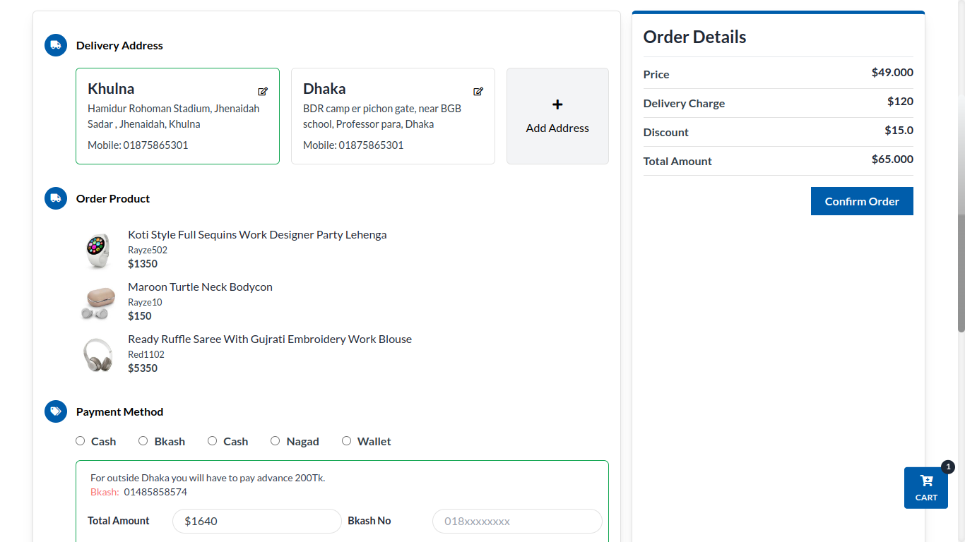965x542 pixels.
Task: Open the headphones product thumbnail
Action: [x=98, y=354]
